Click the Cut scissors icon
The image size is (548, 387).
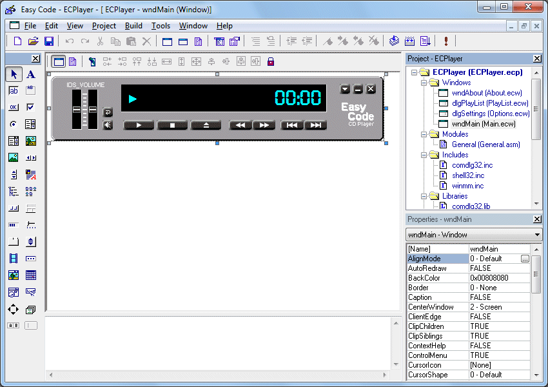[x=101, y=41]
